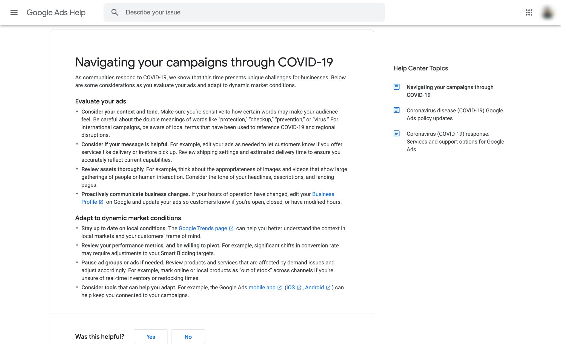Click the bold text Stay up to date on local conditions
Image resolution: width=561 pixels, height=350 pixels.
point(124,228)
